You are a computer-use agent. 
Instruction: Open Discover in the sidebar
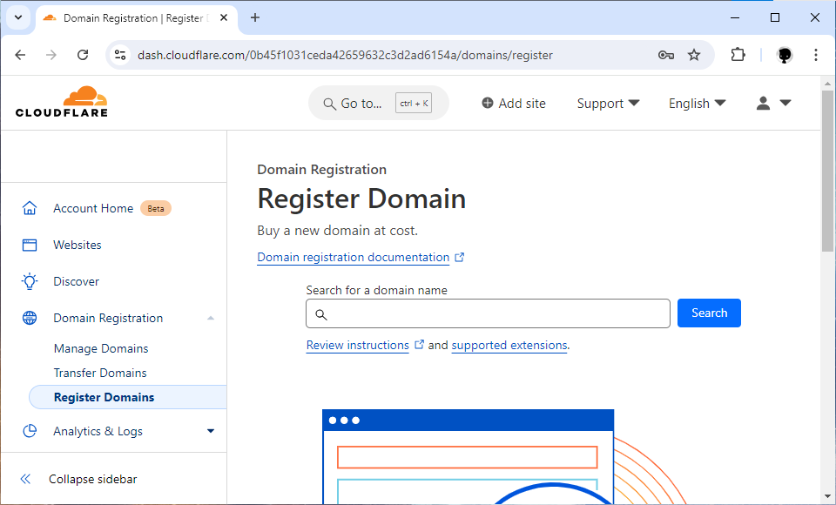(x=77, y=281)
